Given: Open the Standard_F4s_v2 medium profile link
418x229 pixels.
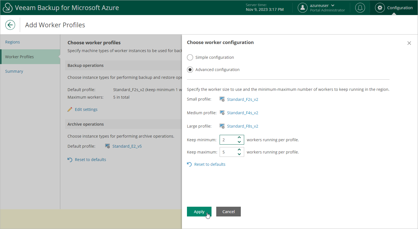Looking at the screenshot, I should coord(242,113).
